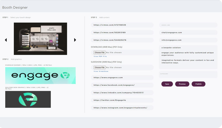
Task: Open the View SlideShow link
Action: pos(101,71)
